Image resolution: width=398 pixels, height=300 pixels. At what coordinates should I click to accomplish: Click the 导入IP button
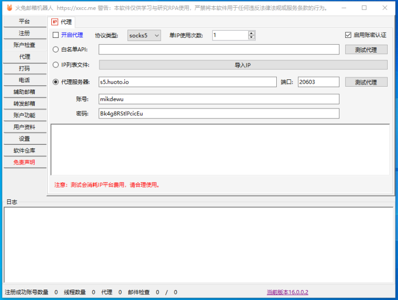point(243,65)
